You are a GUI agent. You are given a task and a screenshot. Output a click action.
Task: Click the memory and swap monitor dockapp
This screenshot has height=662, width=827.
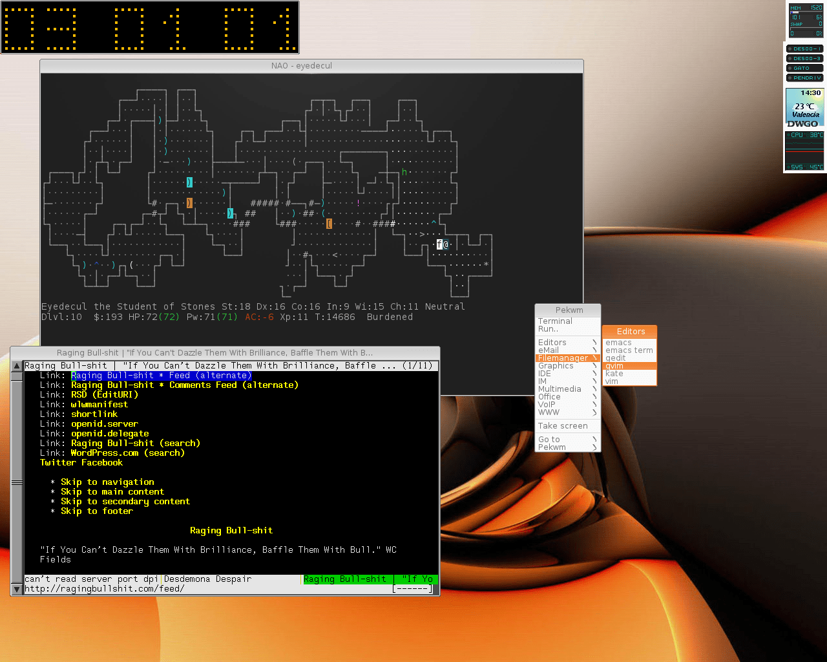pos(806,20)
